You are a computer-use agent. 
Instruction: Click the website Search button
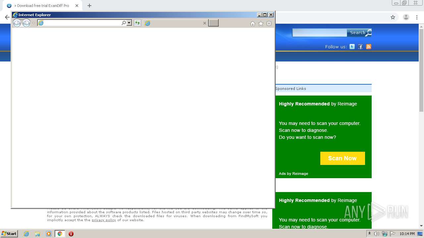click(x=359, y=32)
